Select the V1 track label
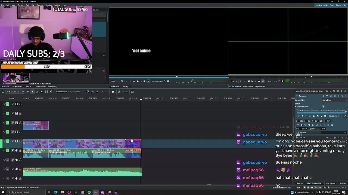348x195 pixels. [x=7, y=141]
